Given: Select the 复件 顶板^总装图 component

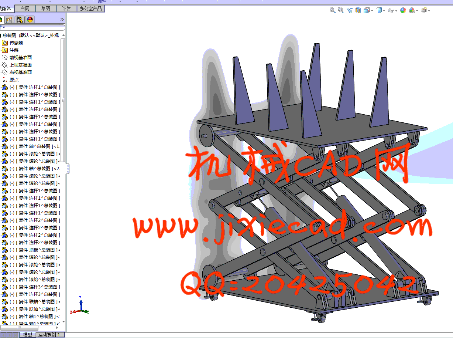Looking at the screenshot, I should click(x=35, y=250).
